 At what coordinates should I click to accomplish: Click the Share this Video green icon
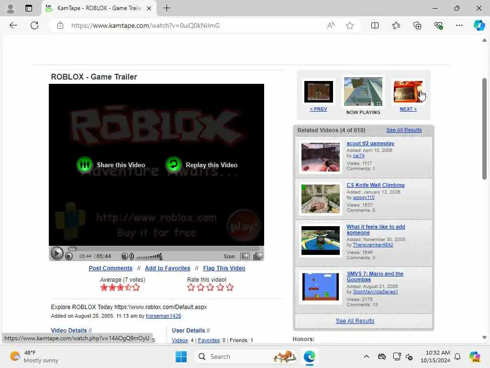pos(84,164)
